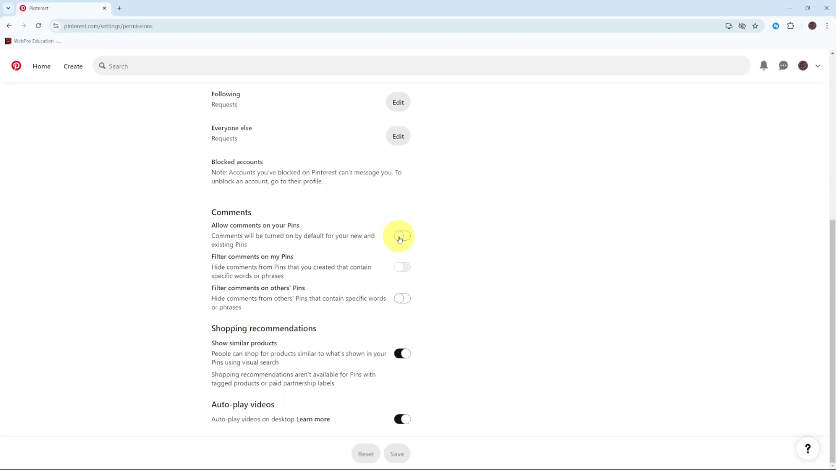Open the Extensions puzzle icon
The height and width of the screenshot is (470, 836).
click(791, 26)
